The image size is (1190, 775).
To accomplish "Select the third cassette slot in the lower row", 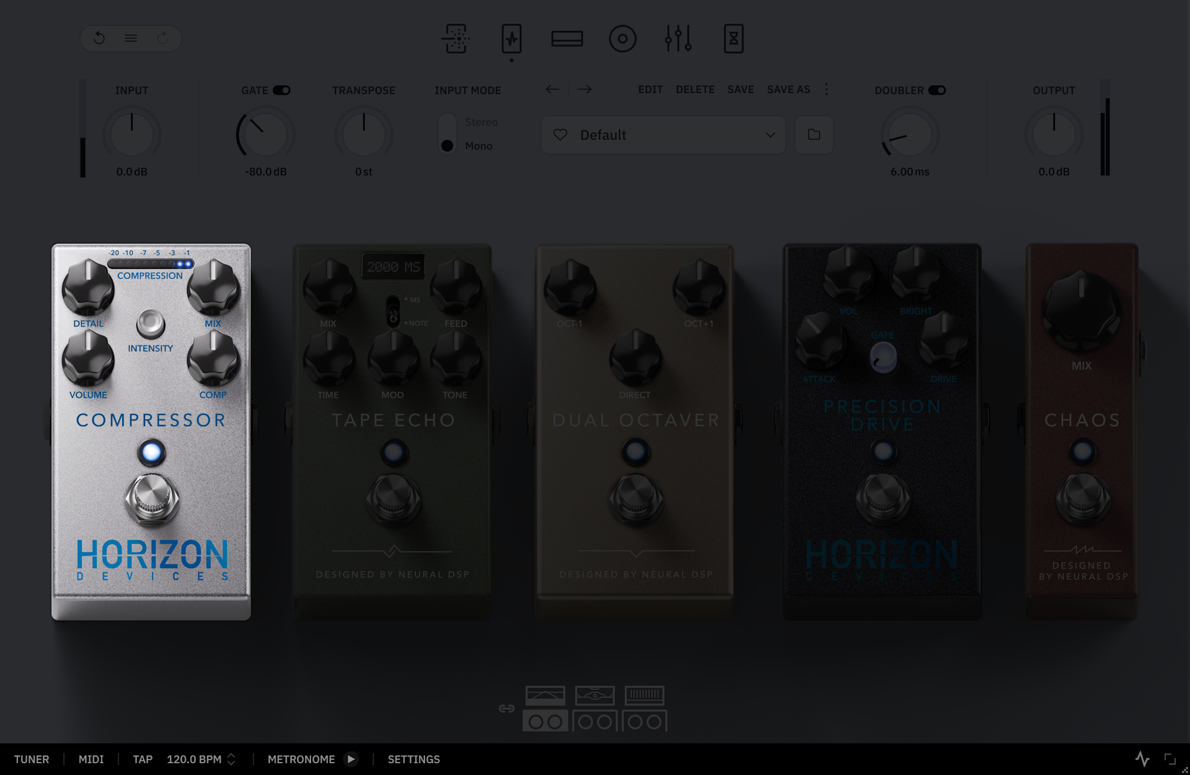I will 645,721.
